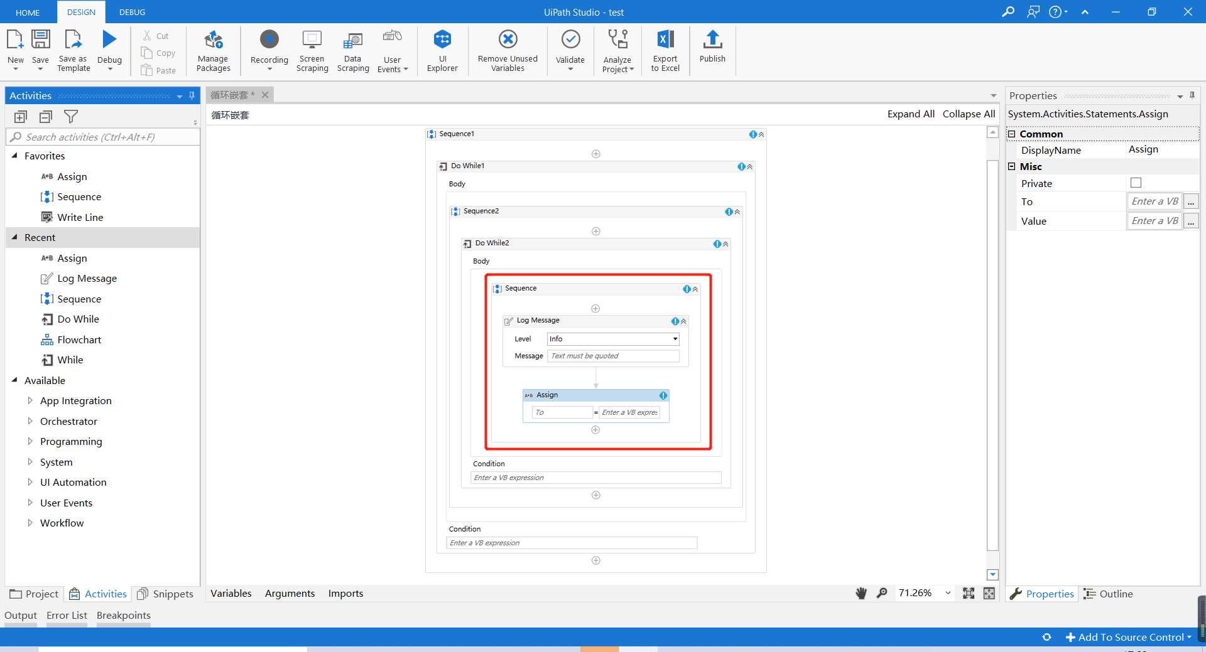Open the Imports panel
This screenshot has width=1206, height=652.
tap(345, 593)
